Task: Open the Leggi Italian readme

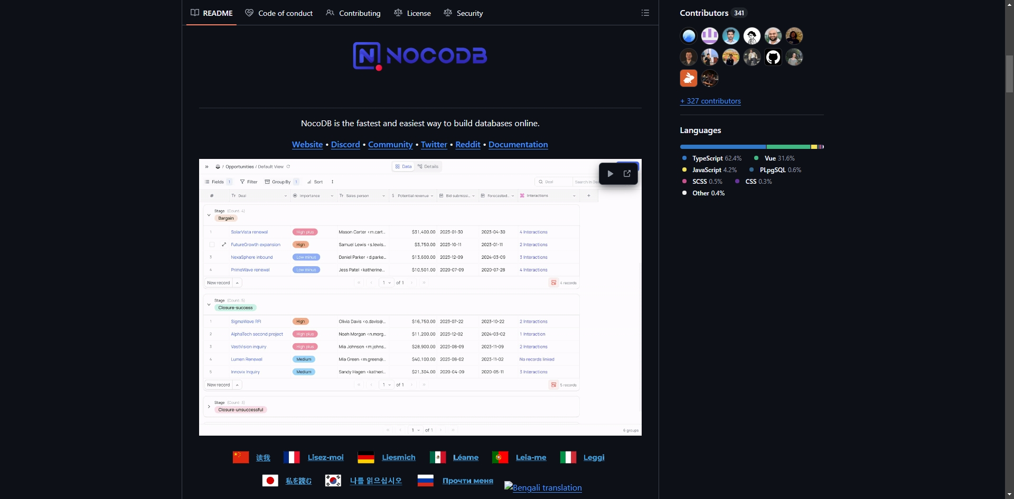Action: 594,457
